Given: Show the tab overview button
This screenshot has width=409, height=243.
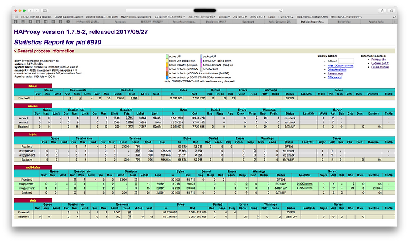Looking at the screenshot, I should point(391,11).
